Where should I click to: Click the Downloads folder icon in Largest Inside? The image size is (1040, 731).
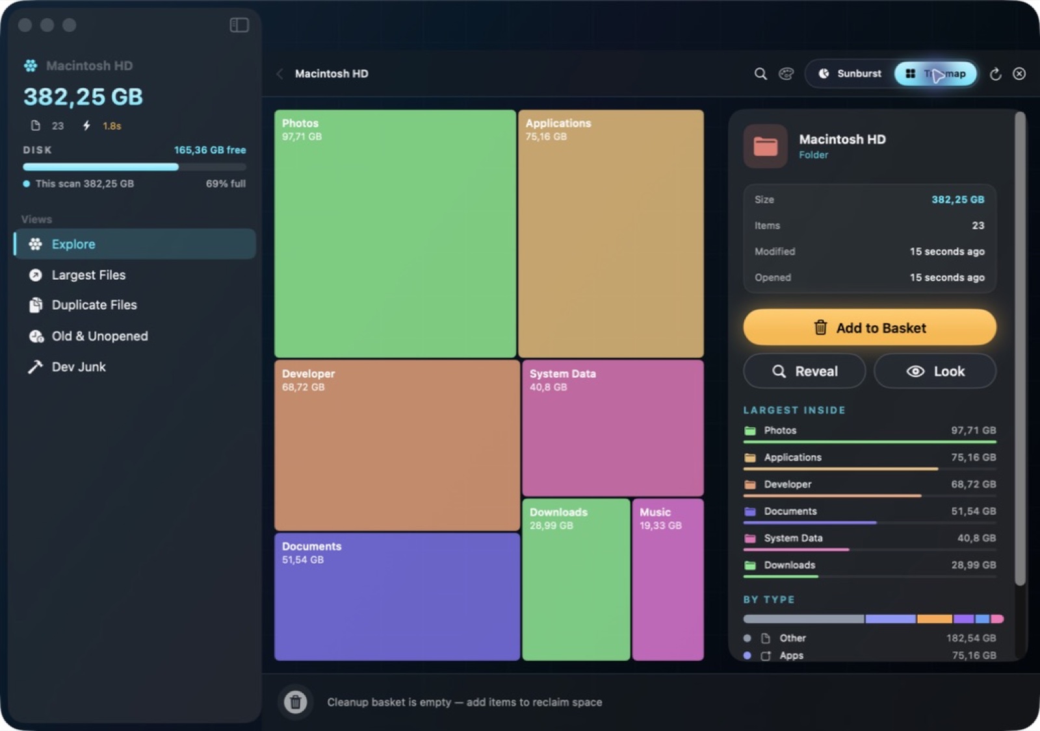click(x=750, y=565)
